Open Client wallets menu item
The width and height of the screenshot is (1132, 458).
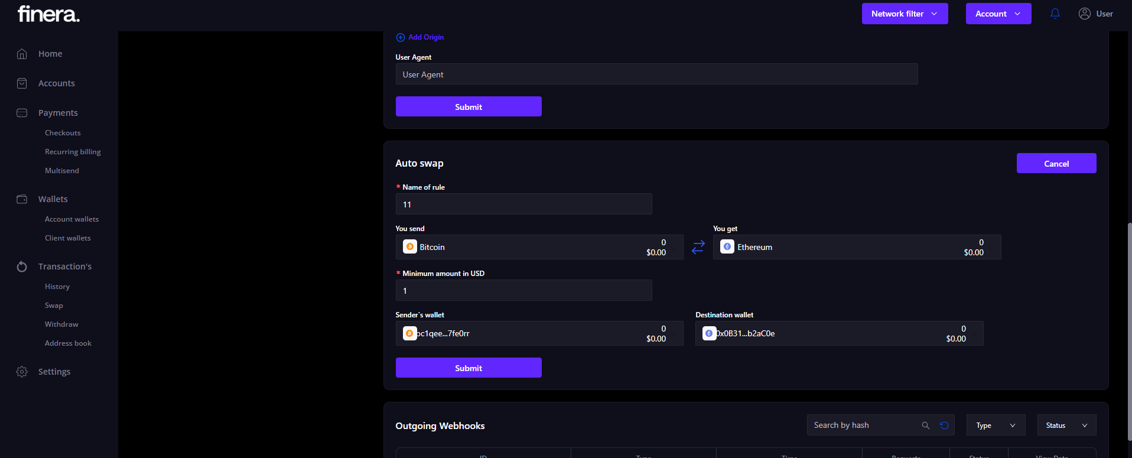[67, 238]
